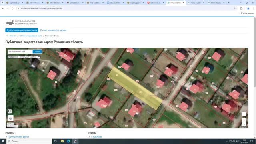Switch to the Сервис browser tab
Image resolution: width=256 pixels, height=144 pixels.
(136, 3)
